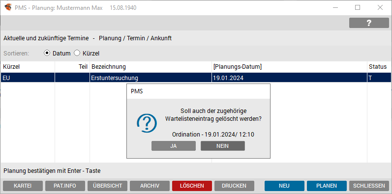Viewport: 392px width, 194px height.
Task: Open the ARCHIV button
Action: click(x=150, y=186)
